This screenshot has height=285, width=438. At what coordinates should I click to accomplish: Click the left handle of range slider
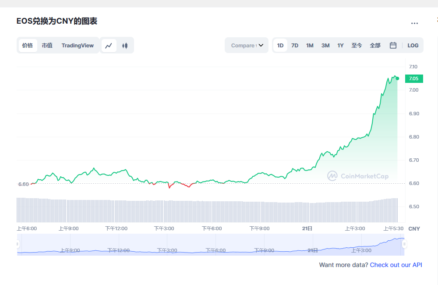pyautogui.click(x=18, y=244)
